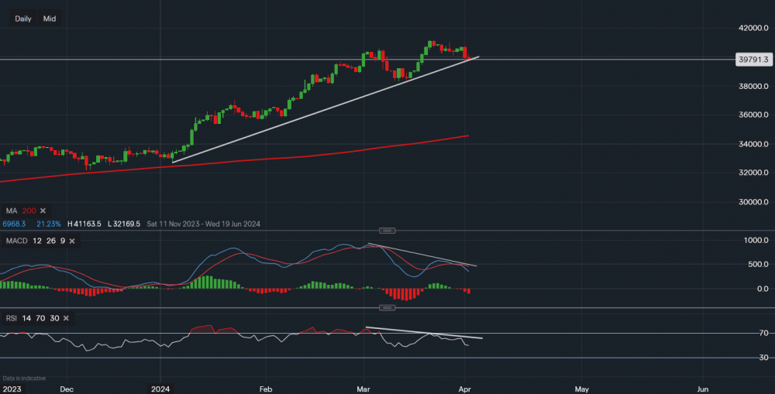Open the Daily timeframe dropdown
The height and width of the screenshot is (394, 775).
click(23, 19)
